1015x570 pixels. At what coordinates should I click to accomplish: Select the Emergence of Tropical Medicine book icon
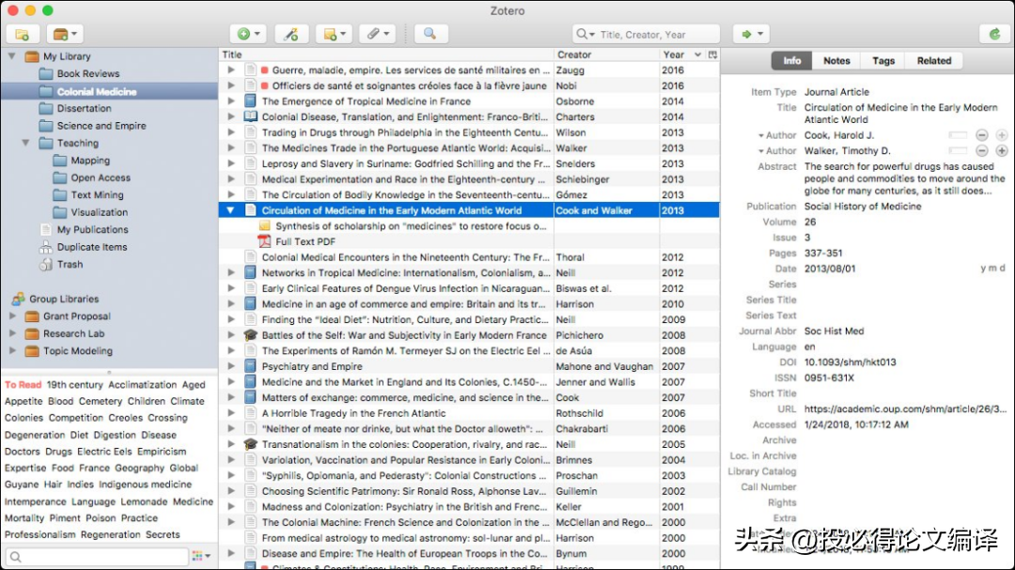point(251,101)
